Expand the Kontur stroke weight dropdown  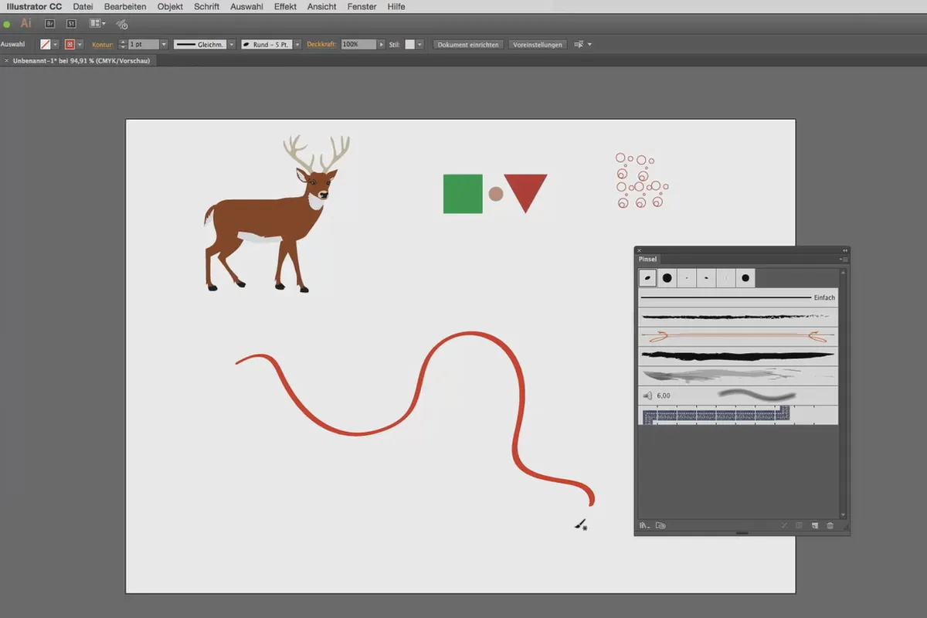pyautogui.click(x=164, y=45)
